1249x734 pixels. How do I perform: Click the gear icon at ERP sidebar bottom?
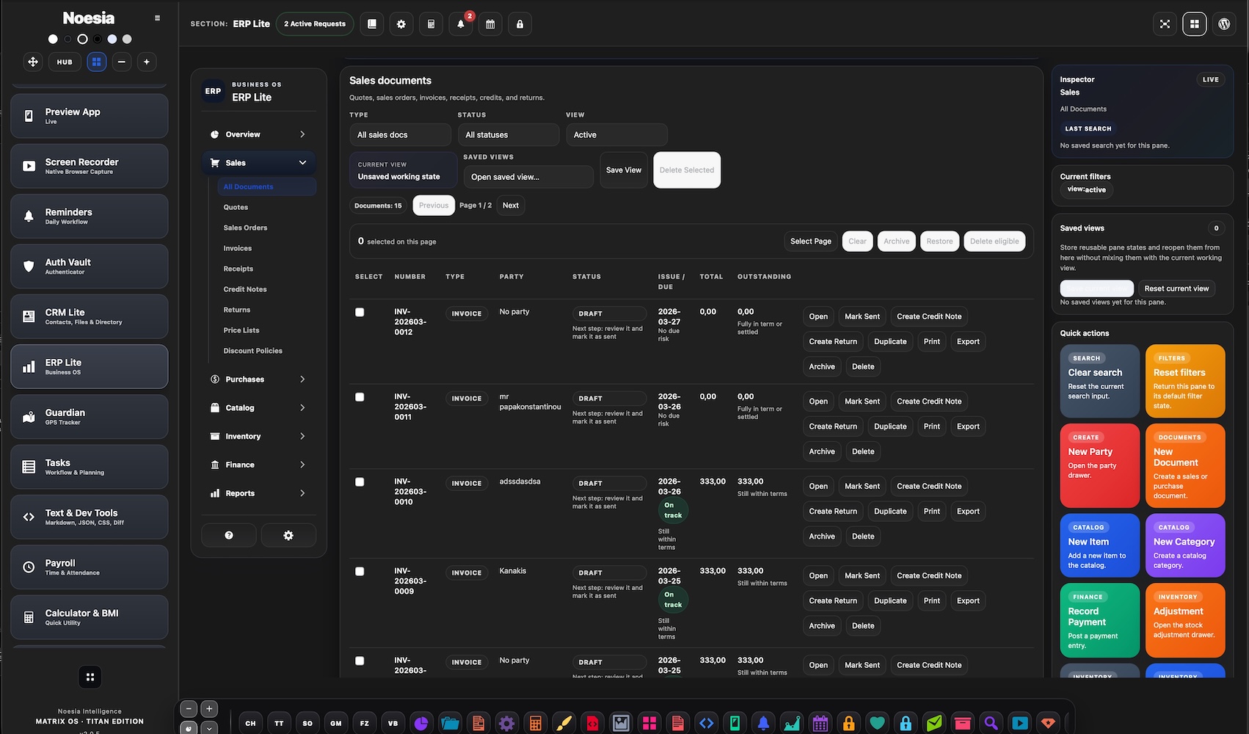point(288,535)
